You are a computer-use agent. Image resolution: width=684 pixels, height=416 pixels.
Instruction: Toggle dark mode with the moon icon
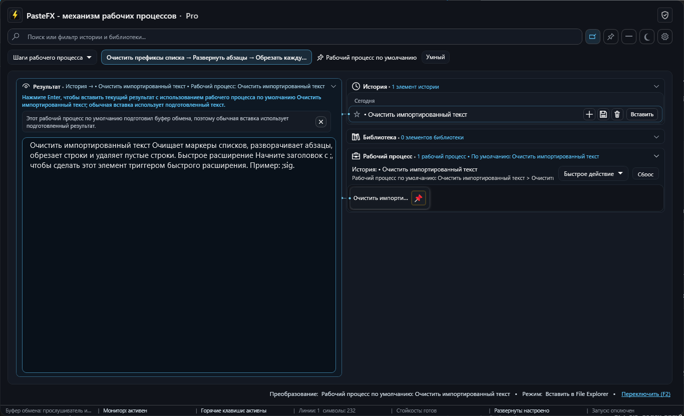point(647,37)
